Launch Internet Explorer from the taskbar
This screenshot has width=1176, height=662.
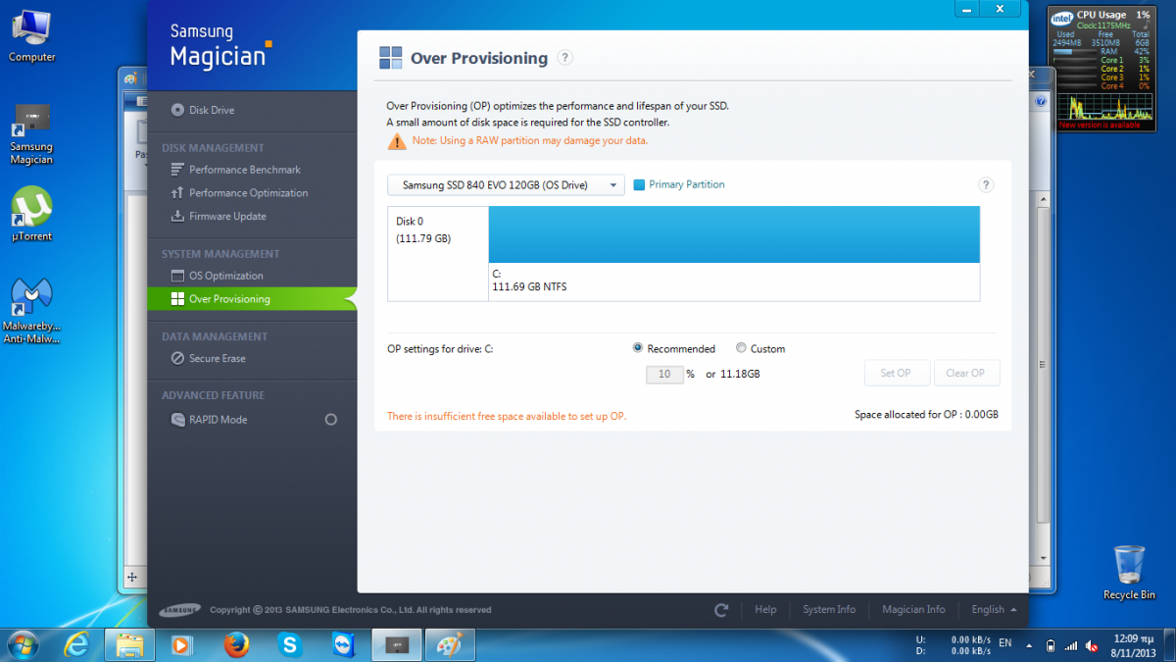click(76, 645)
